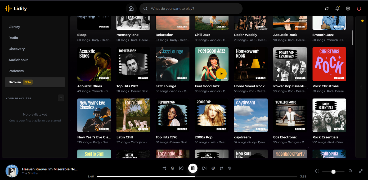Open the 2000s Pop cover
Image resolution: width=368 pixels, height=180 pixels.
pos(212,115)
